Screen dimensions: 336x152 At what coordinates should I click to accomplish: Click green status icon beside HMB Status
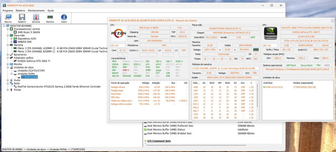tap(145, 130)
